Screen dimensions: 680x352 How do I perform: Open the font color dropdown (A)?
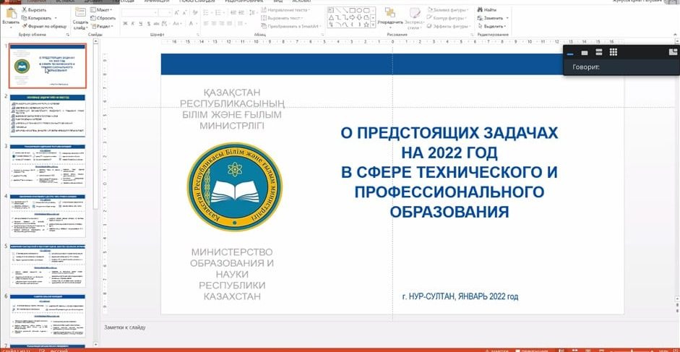[x=193, y=23]
